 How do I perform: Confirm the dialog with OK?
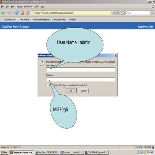click(71, 91)
